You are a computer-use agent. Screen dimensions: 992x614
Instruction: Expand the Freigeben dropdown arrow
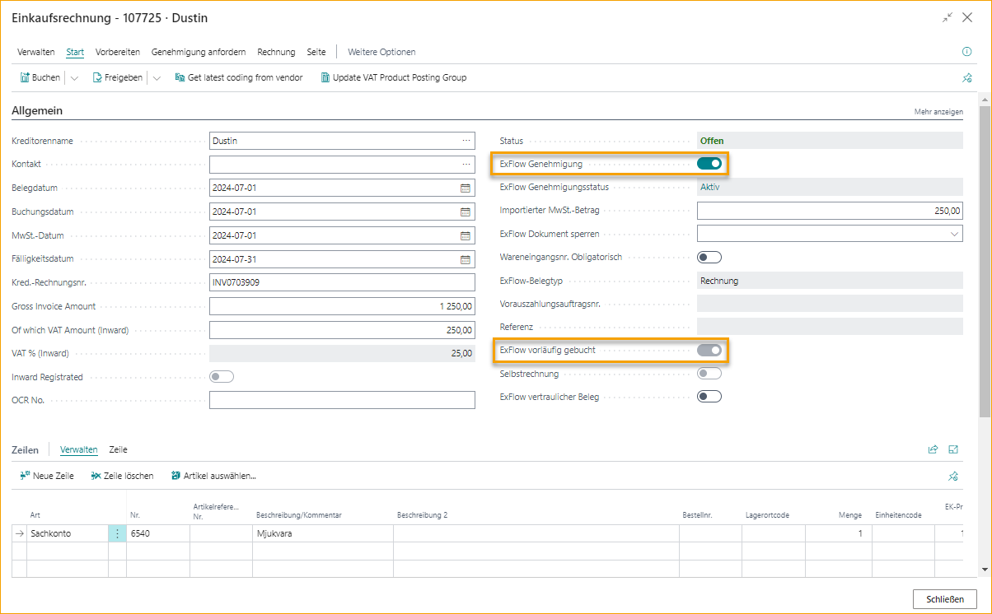[156, 78]
